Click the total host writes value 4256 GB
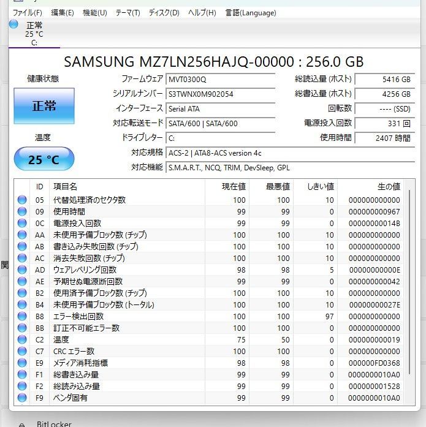Image resolution: width=426 pixels, height=427 pixels. point(385,94)
